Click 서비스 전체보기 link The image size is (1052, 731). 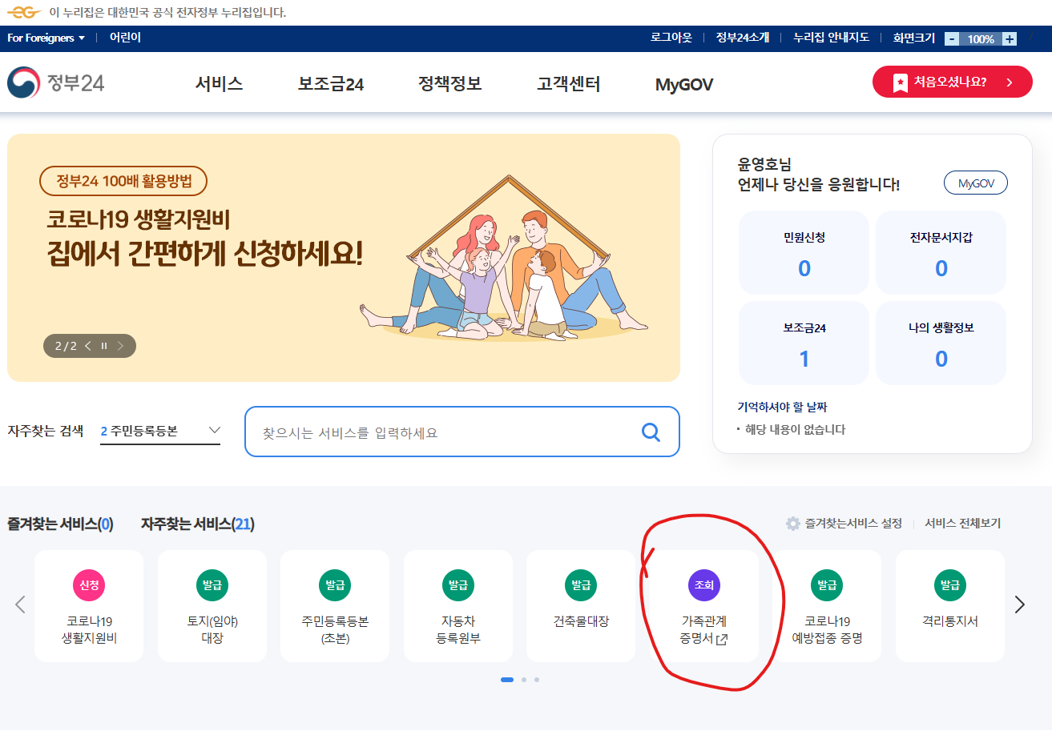point(962,524)
